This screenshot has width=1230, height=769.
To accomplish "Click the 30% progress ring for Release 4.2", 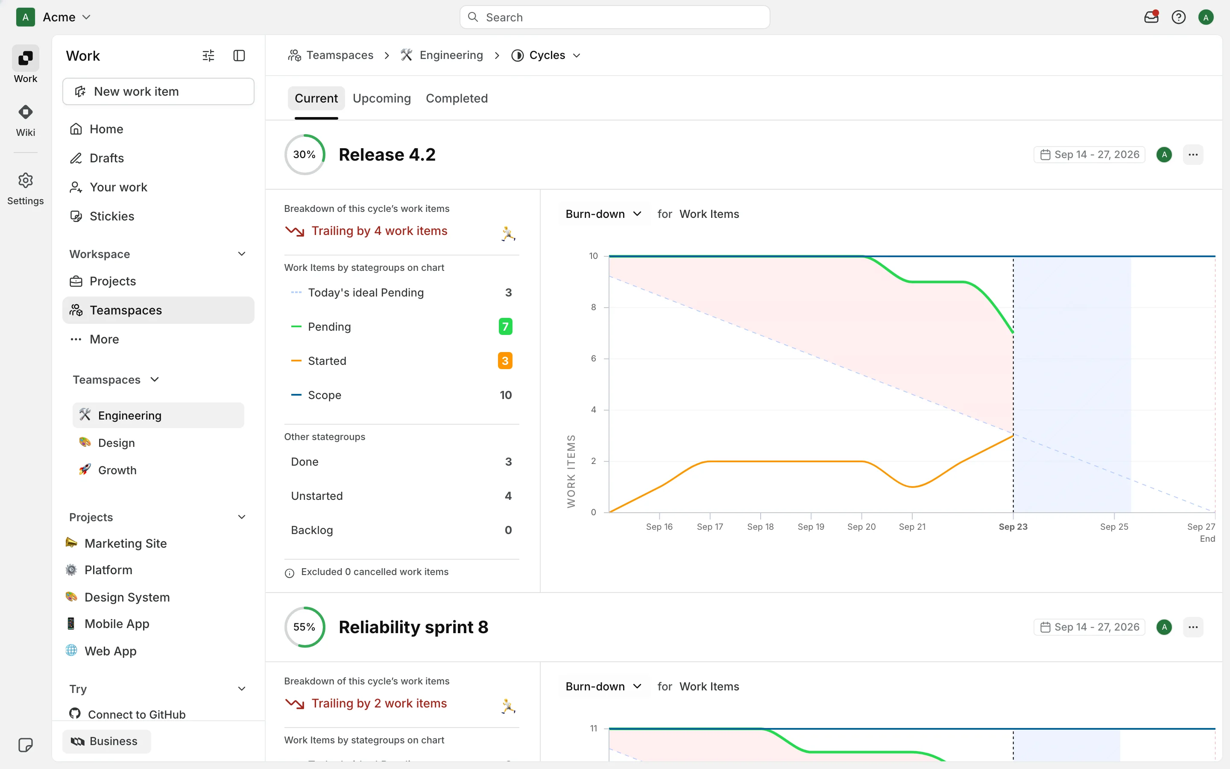I will click(x=305, y=155).
